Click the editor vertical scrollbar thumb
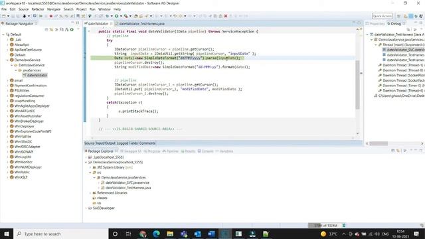This screenshot has height=239, width=425. coord(357,84)
